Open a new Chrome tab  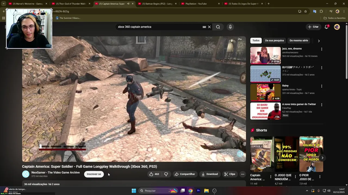coord(269,4)
